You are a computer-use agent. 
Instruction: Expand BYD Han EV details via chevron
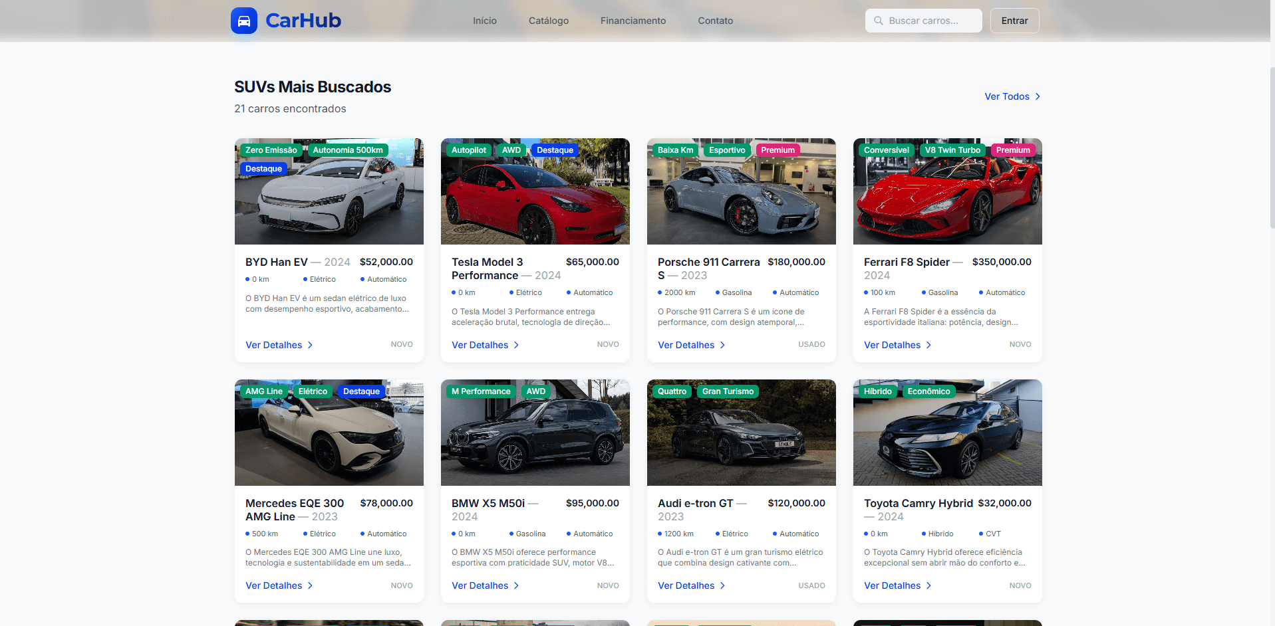coord(309,345)
